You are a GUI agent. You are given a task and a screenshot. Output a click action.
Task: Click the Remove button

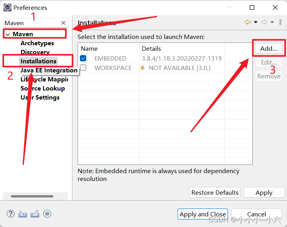pos(269,76)
